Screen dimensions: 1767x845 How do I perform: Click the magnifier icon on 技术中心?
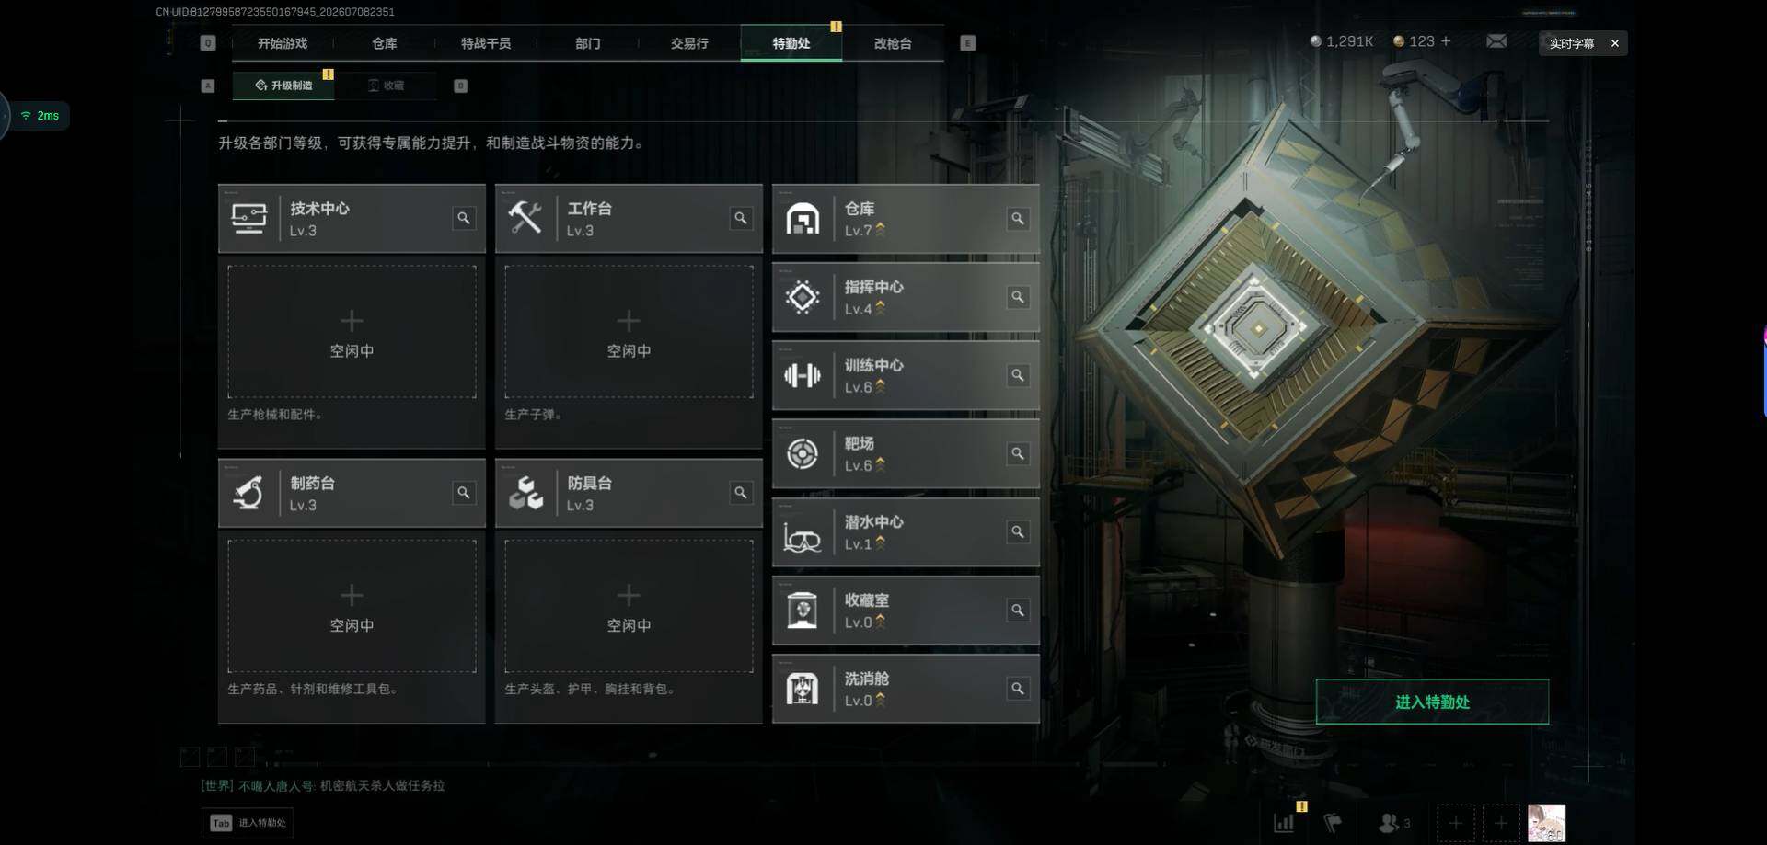tap(464, 218)
